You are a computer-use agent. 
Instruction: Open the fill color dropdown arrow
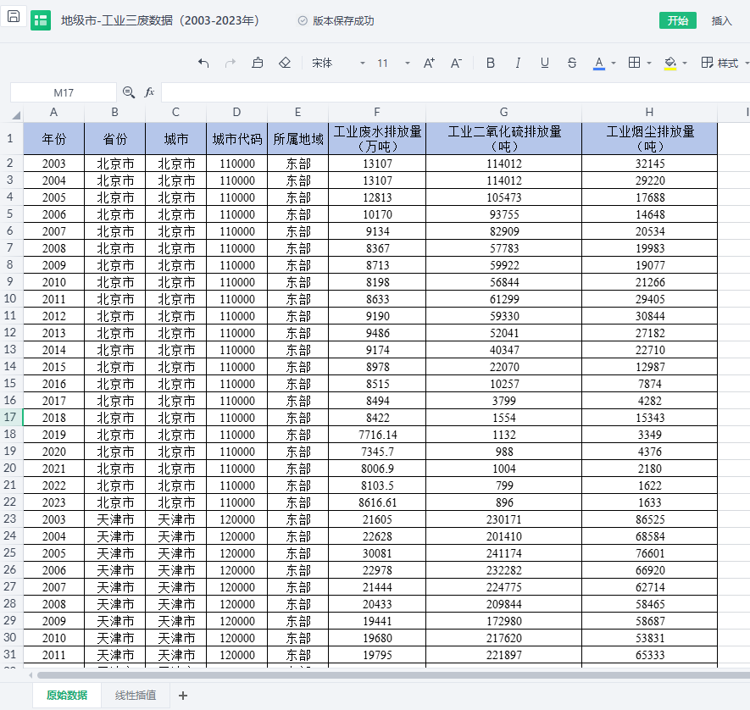685,63
